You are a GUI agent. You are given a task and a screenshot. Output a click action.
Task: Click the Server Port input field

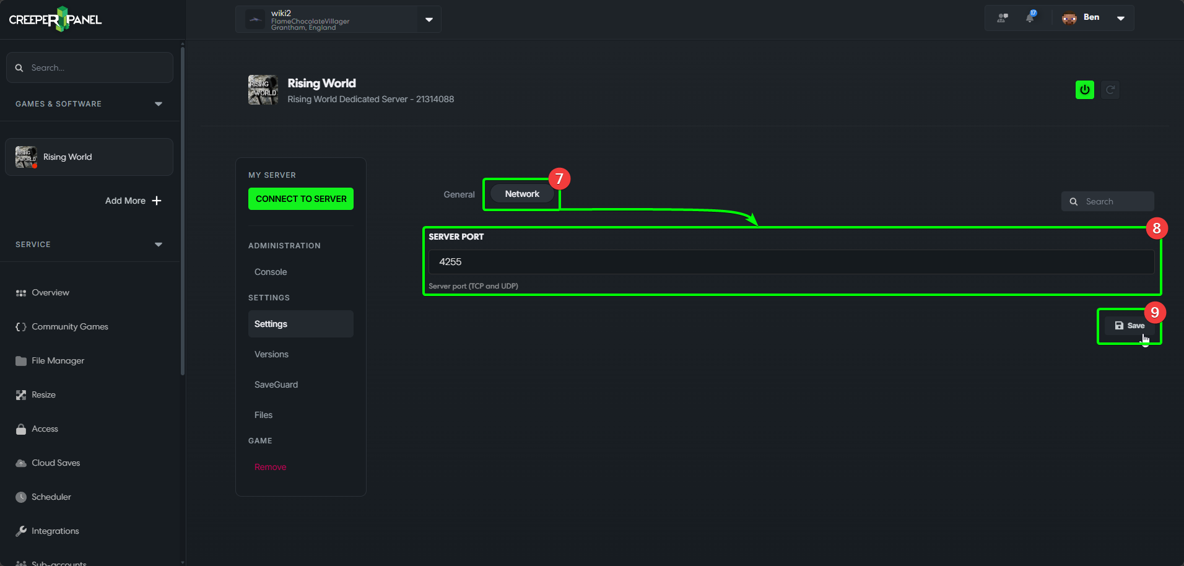click(x=791, y=262)
